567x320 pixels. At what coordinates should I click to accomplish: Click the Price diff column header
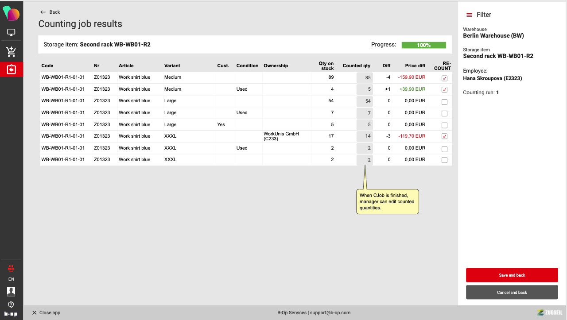pyautogui.click(x=415, y=66)
